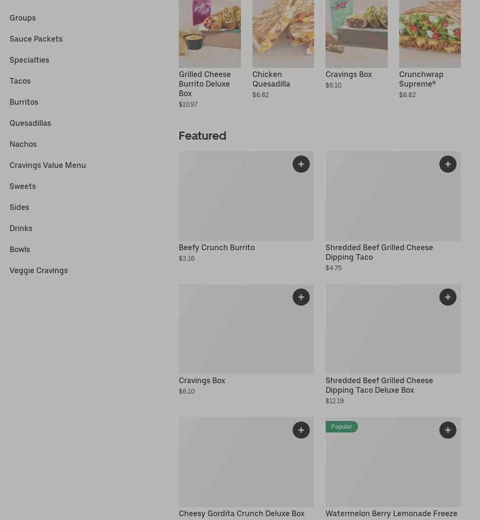View the Nachos category
This screenshot has width=480, height=520.
pos(23,144)
